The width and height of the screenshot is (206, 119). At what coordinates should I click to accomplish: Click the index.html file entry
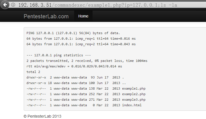132,105
